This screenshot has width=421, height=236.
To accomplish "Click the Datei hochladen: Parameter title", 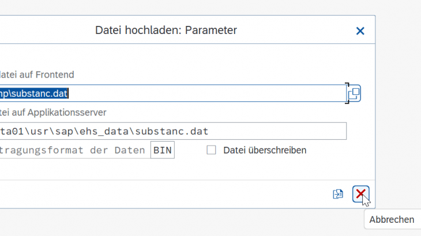I will (x=166, y=31).
